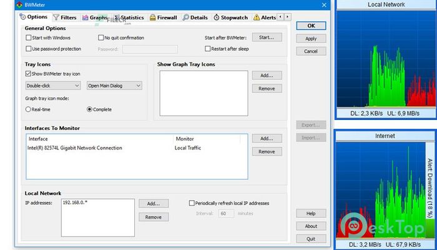Click the Start... button
This screenshot has width=437, height=250.
point(267,37)
